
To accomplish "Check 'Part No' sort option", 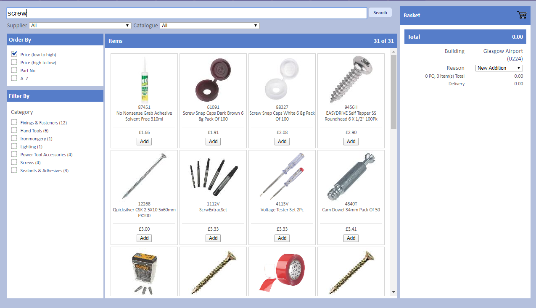I will click(14, 70).
